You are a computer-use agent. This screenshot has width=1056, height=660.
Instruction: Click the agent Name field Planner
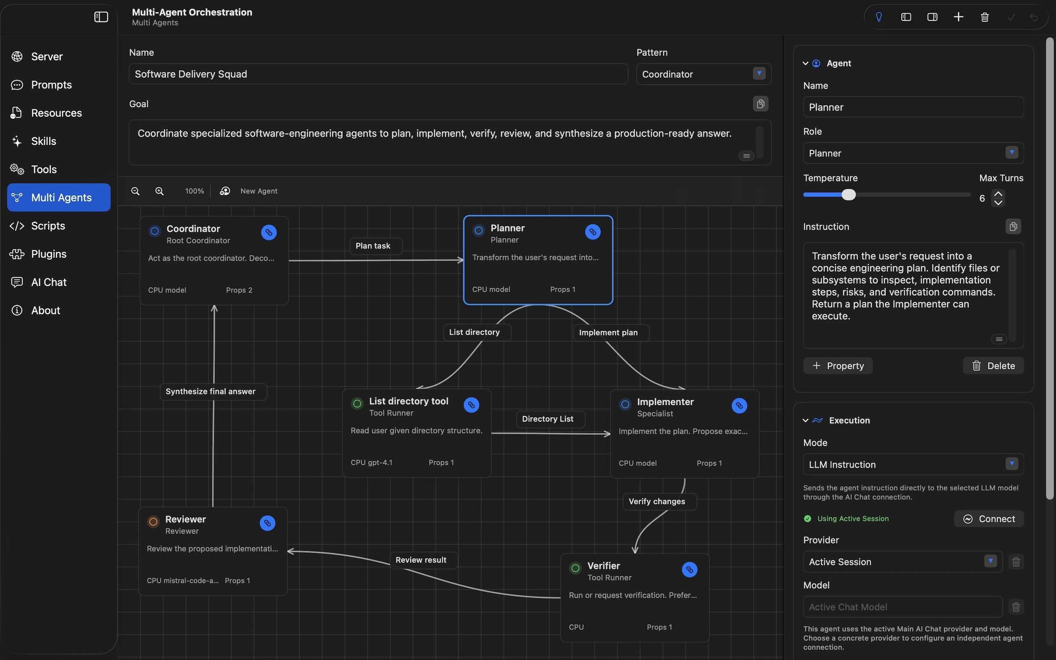click(x=913, y=107)
